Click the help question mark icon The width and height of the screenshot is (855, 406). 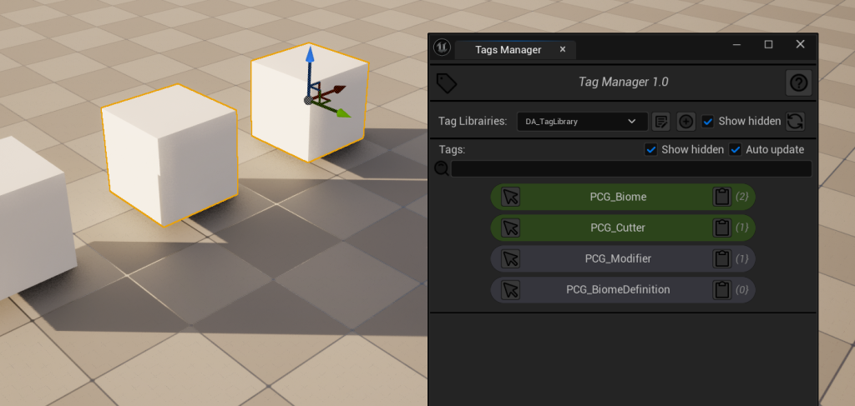pyautogui.click(x=799, y=83)
